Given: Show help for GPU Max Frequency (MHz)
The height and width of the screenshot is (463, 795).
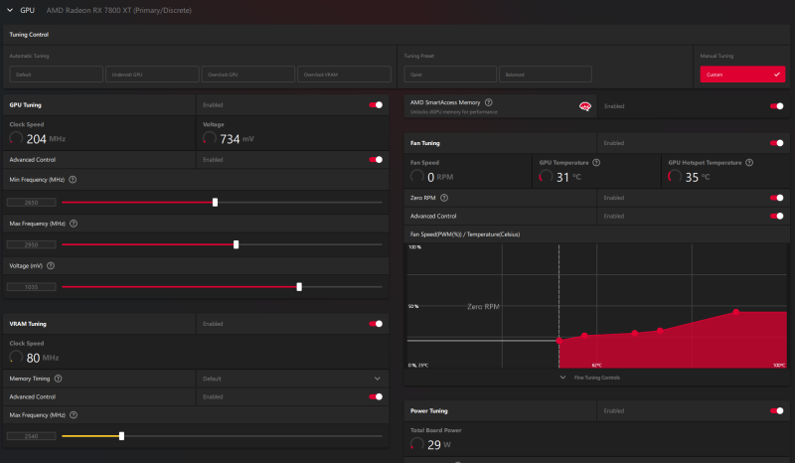Looking at the screenshot, I should [74, 224].
